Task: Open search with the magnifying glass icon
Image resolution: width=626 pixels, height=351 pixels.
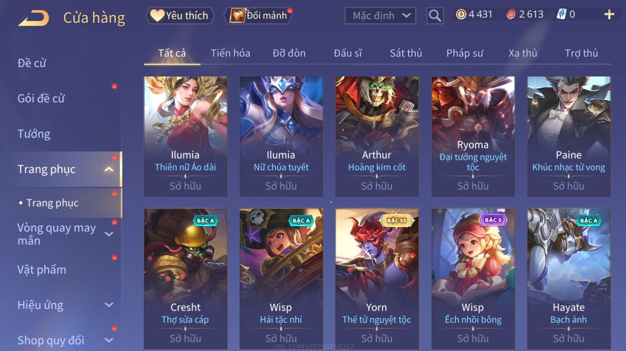Action: (x=435, y=16)
